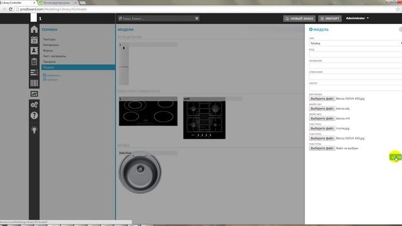Select 'Текстуры' in the library menu
This screenshot has height=226, width=402.
pos(49,39)
